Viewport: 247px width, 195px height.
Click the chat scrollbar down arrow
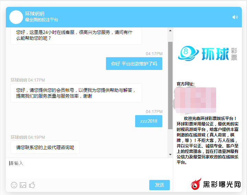(x=170, y=155)
